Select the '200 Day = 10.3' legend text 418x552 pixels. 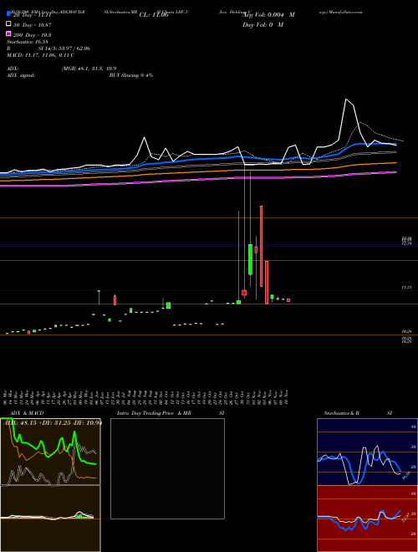(33, 35)
